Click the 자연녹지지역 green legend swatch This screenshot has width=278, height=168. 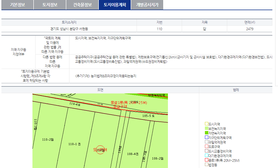point(206,133)
